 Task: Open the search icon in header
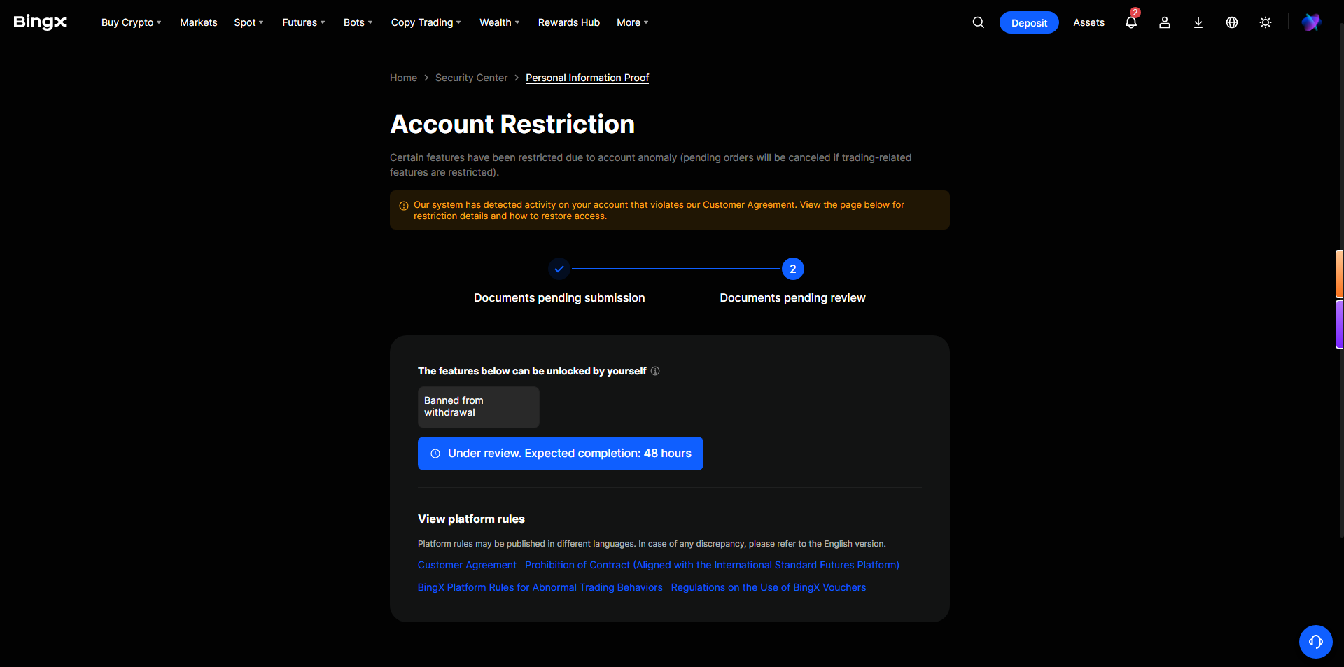(979, 22)
